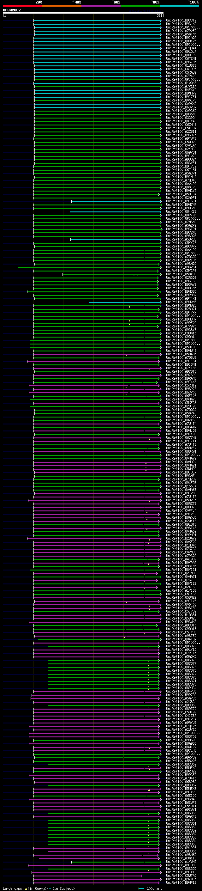Click the white query length bar

click(x=83, y=13)
